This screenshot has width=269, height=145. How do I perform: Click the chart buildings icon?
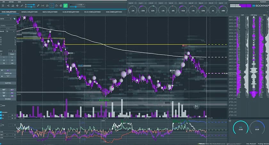(61, 6)
